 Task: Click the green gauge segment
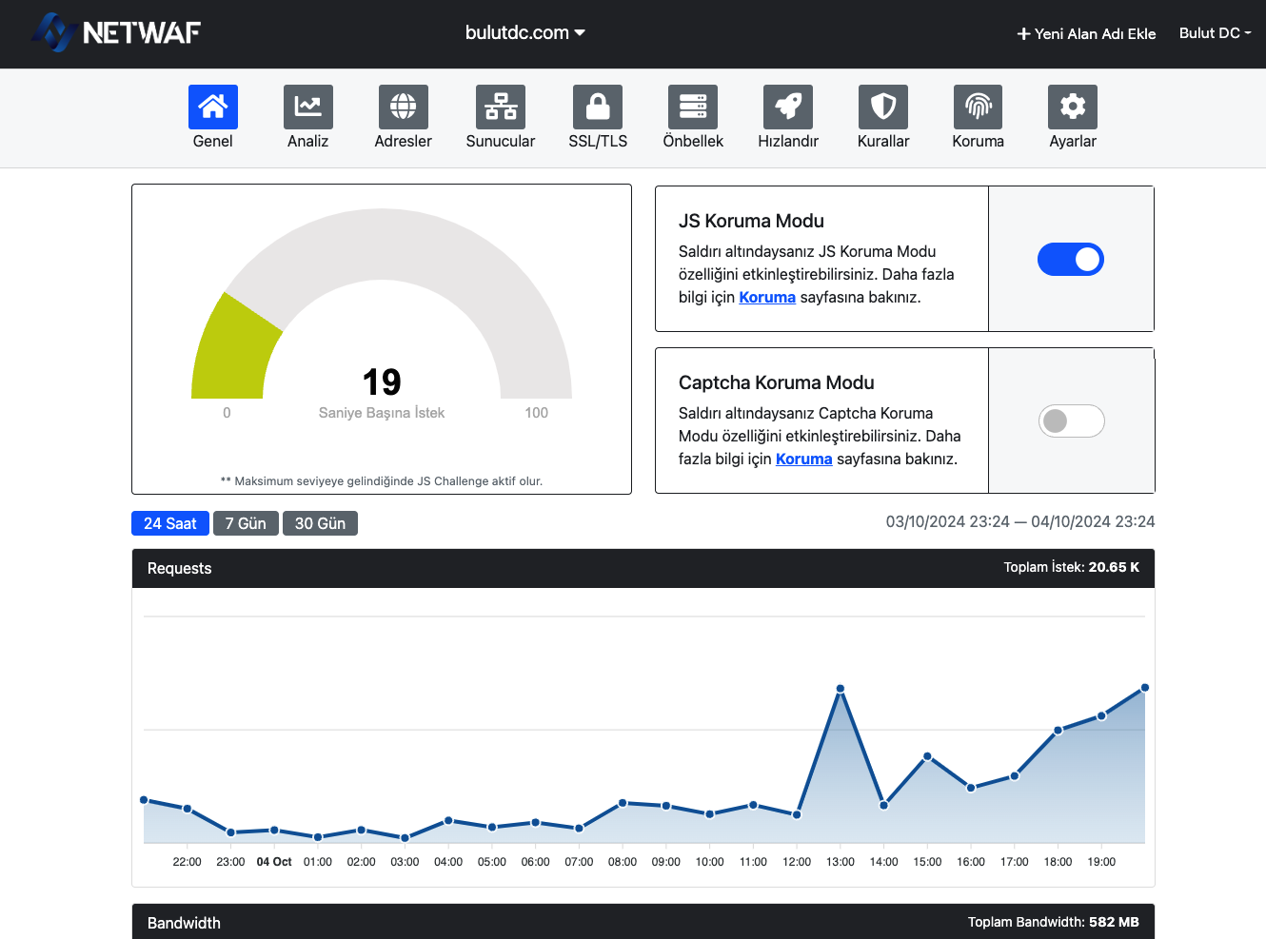[233, 352]
